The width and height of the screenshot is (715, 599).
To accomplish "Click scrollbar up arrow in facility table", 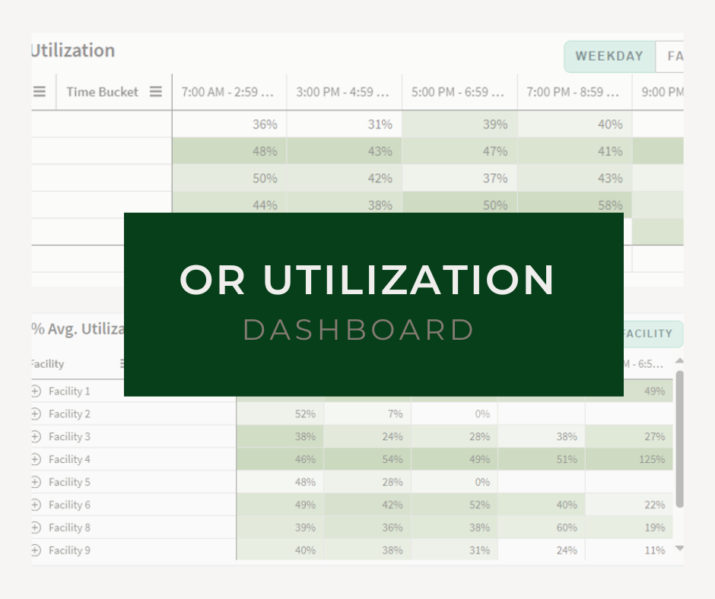I will click(679, 361).
